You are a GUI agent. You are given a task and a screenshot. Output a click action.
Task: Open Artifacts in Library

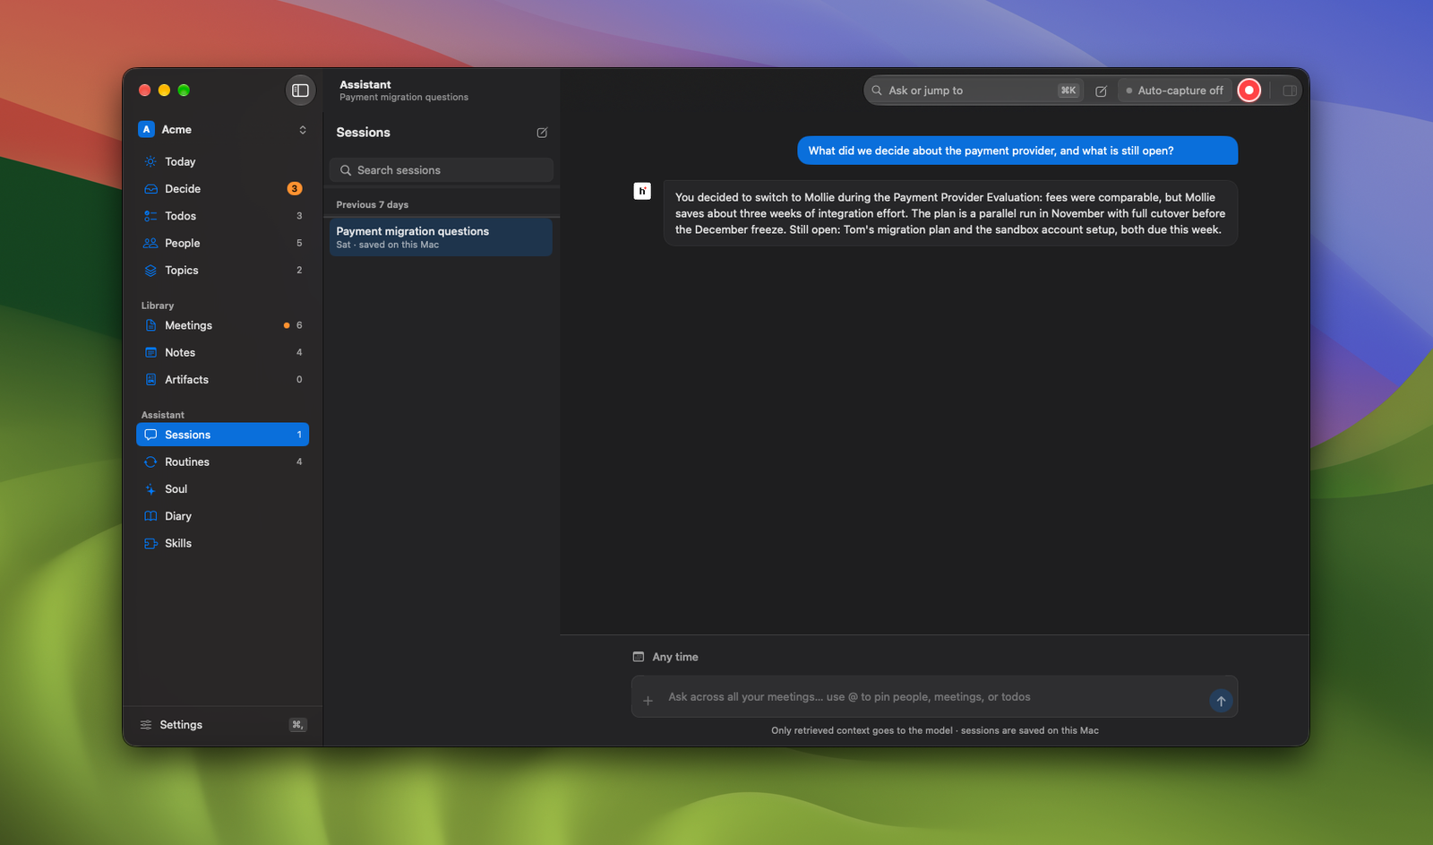pos(222,380)
